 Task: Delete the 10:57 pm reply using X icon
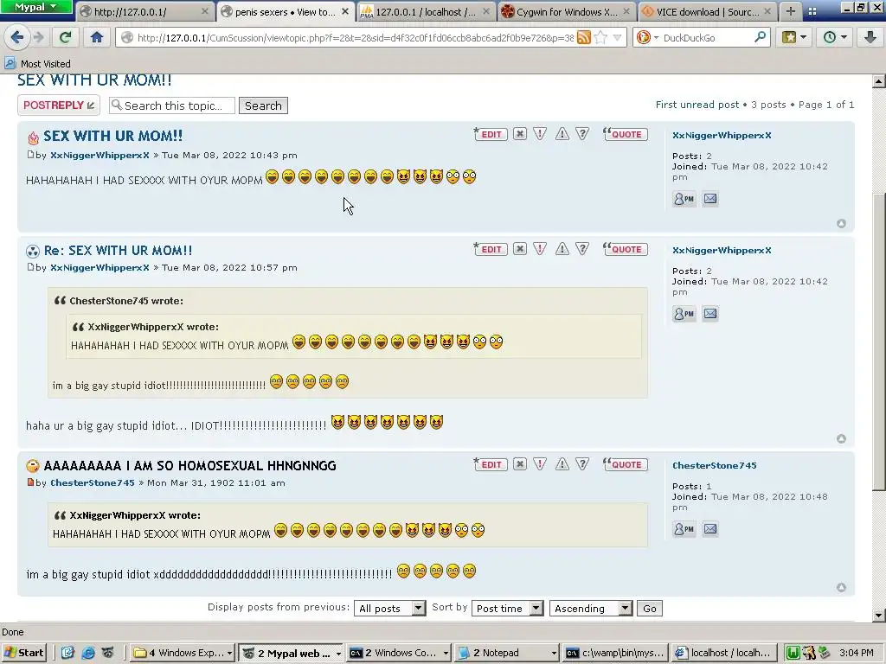coord(520,249)
